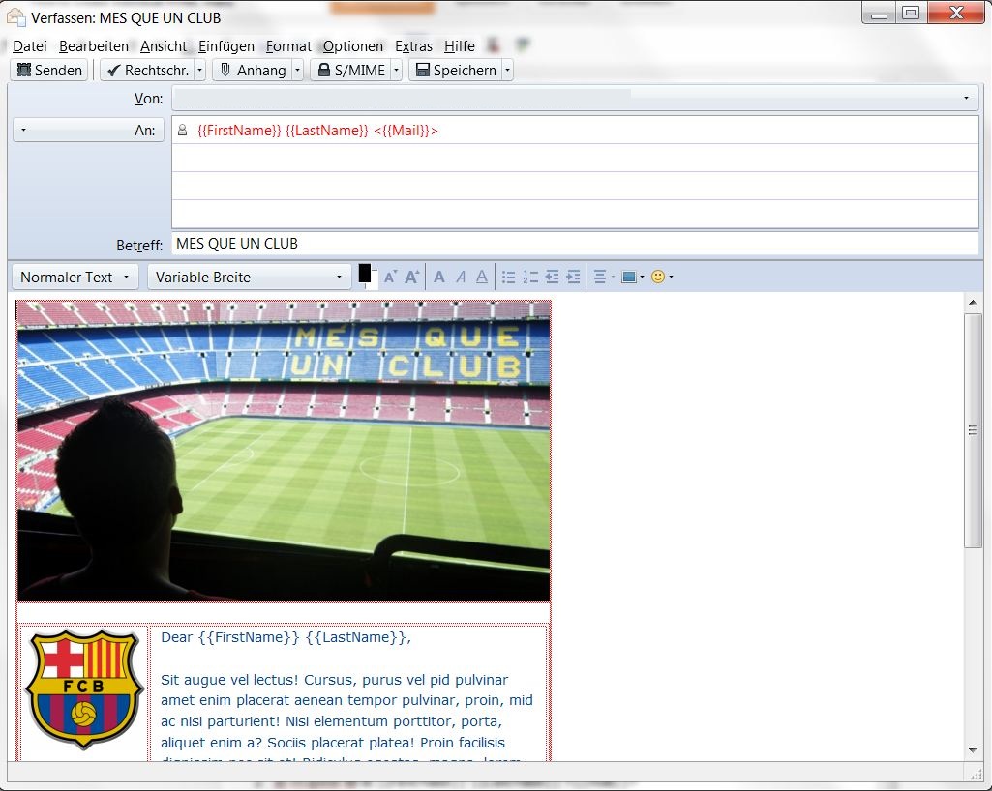Maximize the Verfassen window
992x791 pixels.
point(911,13)
